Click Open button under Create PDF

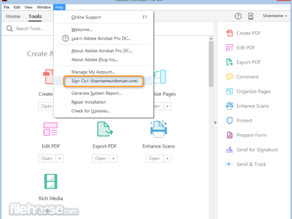point(46,106)
